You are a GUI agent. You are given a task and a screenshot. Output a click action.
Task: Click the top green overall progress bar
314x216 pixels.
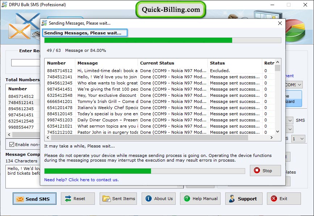[x=163, y=40]
